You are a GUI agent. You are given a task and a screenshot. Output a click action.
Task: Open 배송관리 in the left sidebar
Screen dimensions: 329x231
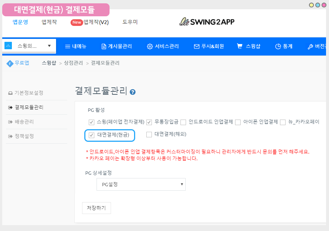click(x=24, y=122)
